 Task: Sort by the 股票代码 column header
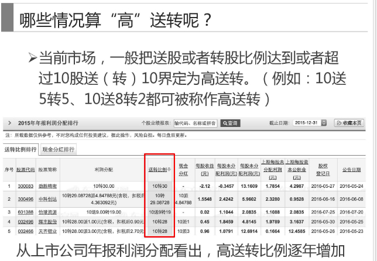point(26,170)
